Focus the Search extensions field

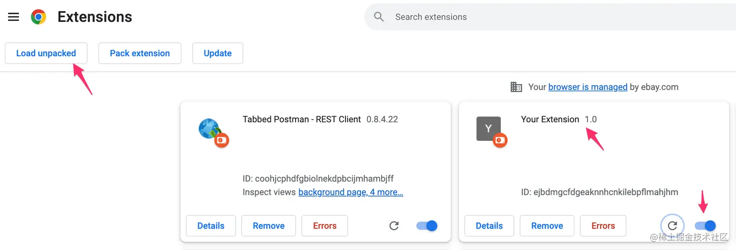click(550, 17)
